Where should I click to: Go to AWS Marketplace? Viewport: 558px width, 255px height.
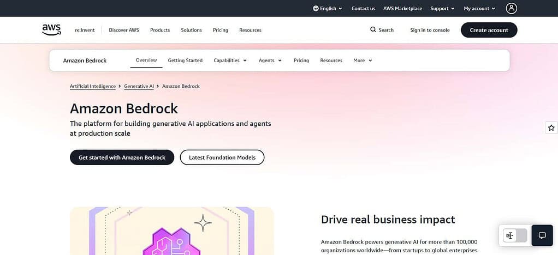tap(402, 9)
